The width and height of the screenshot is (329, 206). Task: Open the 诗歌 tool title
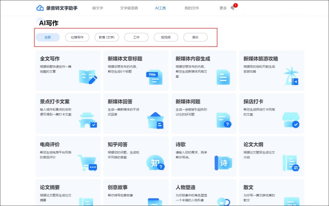click(180, 144)
